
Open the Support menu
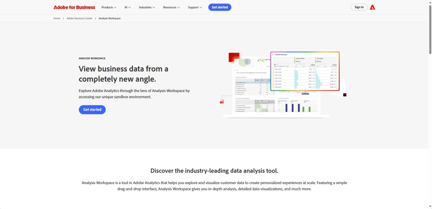coord(194,7)
